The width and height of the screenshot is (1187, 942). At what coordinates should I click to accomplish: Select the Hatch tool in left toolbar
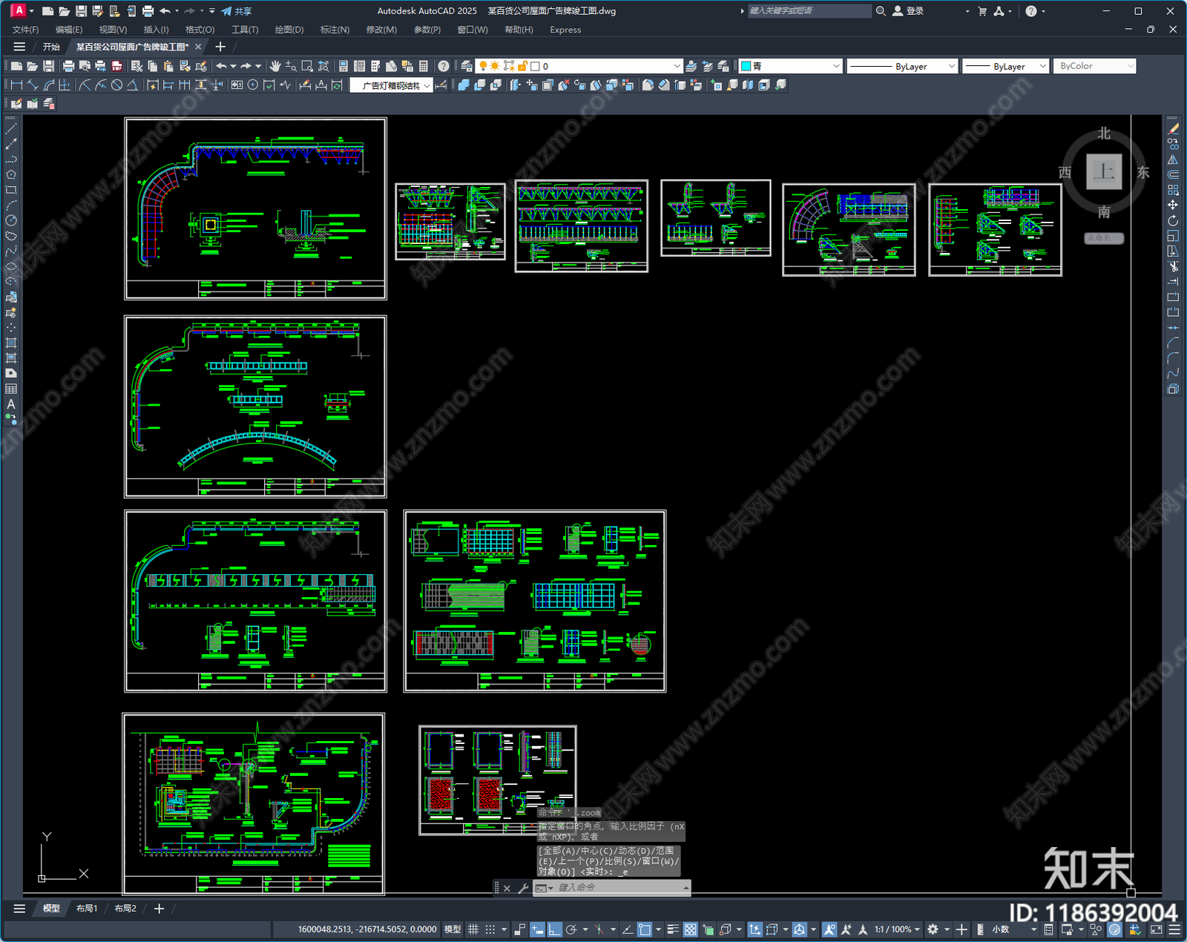pyautogui.click(x=11, y=343)
